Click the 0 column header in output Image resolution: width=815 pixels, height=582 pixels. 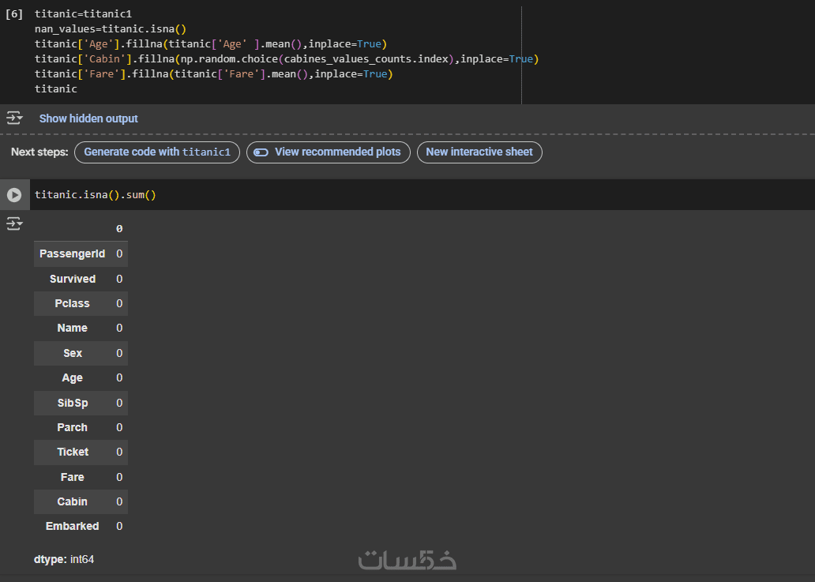pos(119,229)
